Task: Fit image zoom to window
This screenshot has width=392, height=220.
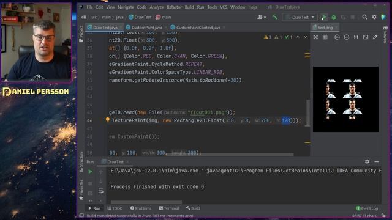Action: tap(366, 37)
